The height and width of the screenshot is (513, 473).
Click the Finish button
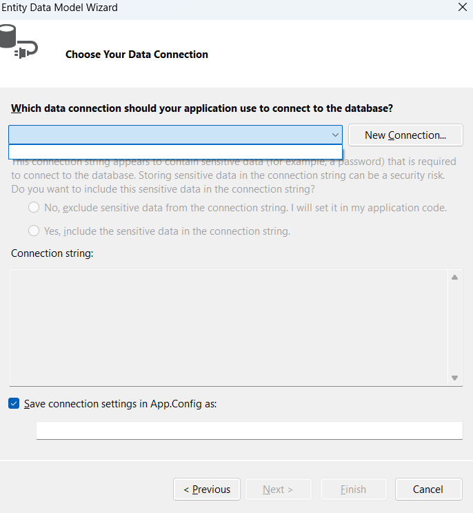353,490
